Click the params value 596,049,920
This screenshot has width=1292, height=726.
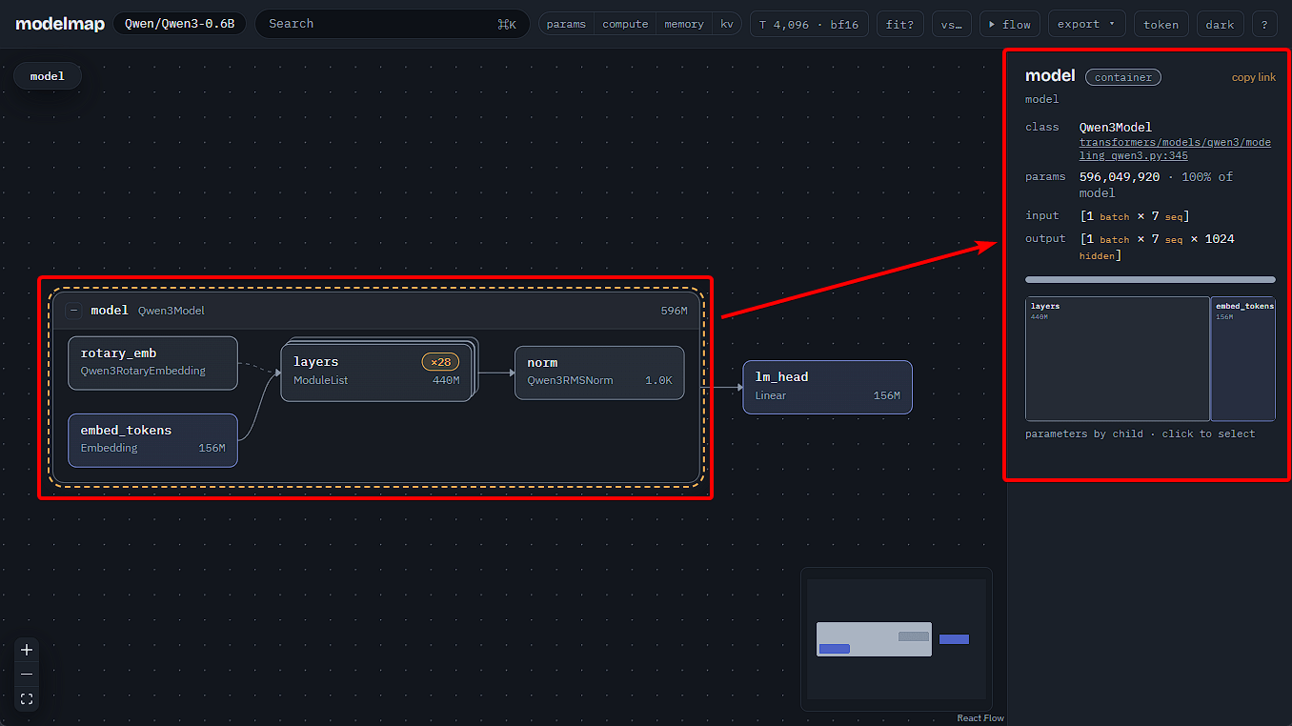pos(1119,176)
